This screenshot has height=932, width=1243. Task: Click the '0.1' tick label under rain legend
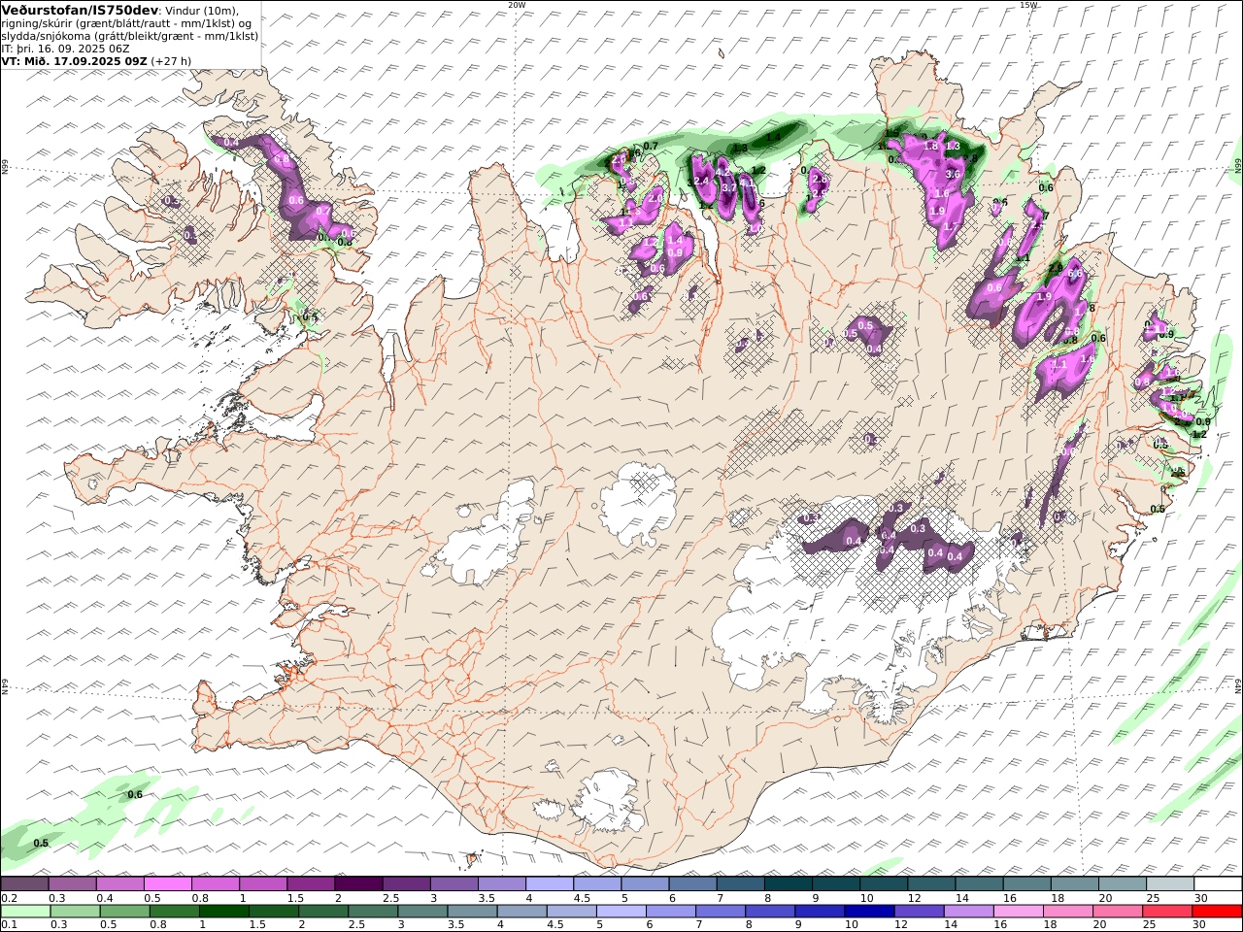pyautogui.click(x=8, y=924)
